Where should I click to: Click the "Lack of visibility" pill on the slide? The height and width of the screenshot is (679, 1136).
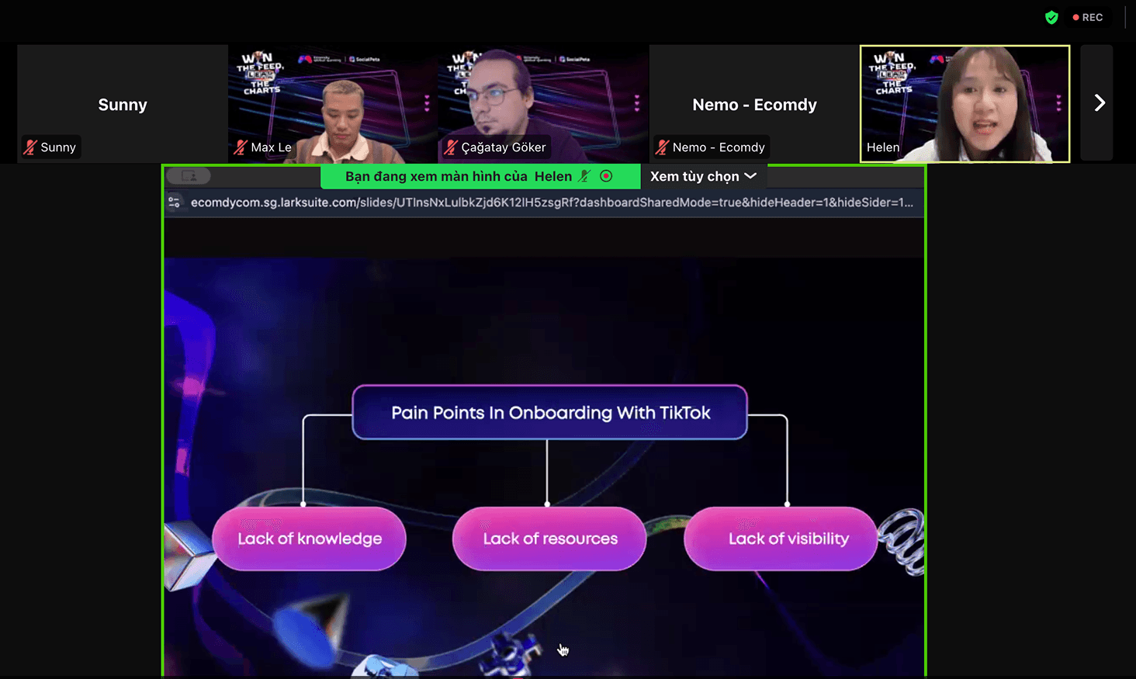pyautogui.click(x=780, y=539)
